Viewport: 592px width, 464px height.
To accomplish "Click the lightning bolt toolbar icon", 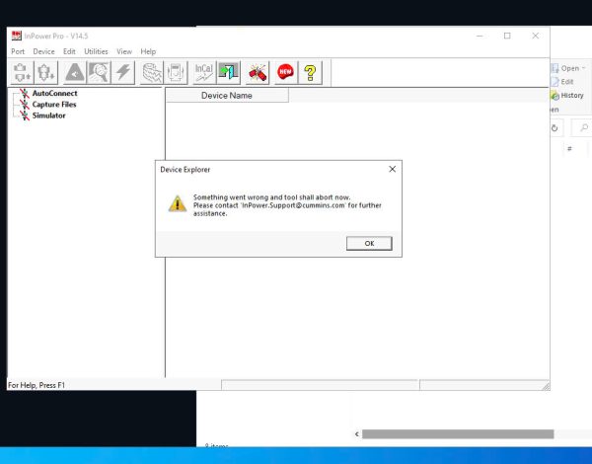I will tap(123, 72).
